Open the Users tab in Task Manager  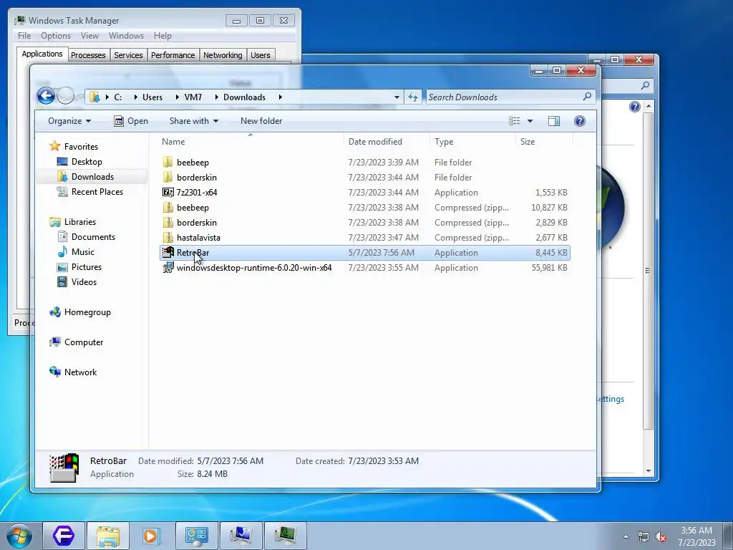pyautogui.click(x=261, y=55)
